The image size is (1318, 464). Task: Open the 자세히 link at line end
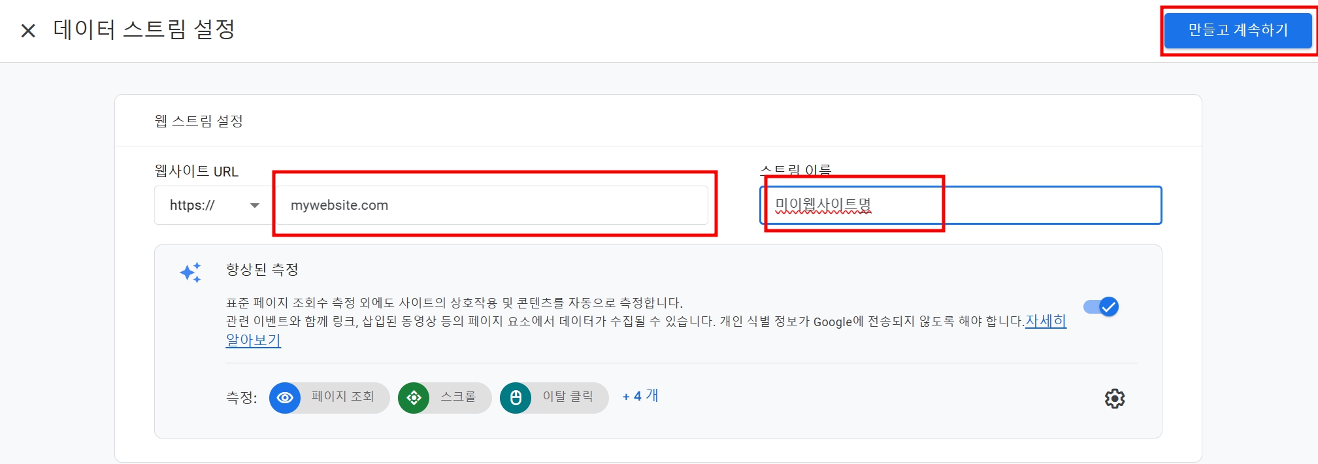(1046, 321)
